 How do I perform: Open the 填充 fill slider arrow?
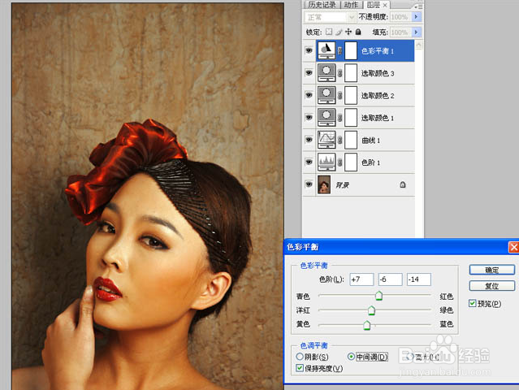click(x=416, y=32)
